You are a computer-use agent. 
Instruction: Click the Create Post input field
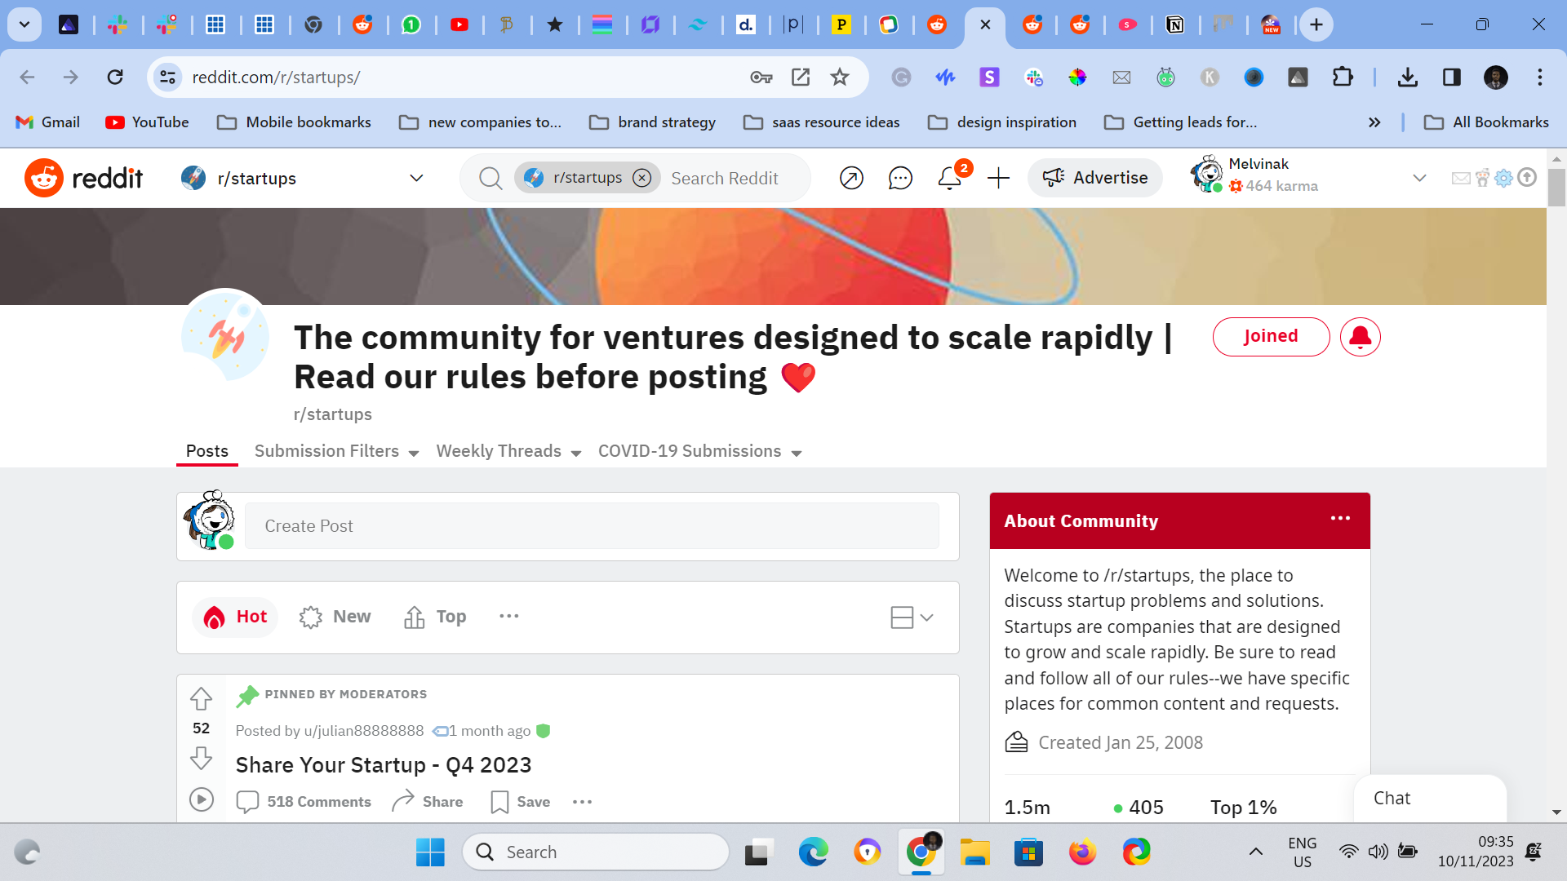coord(592,526)
